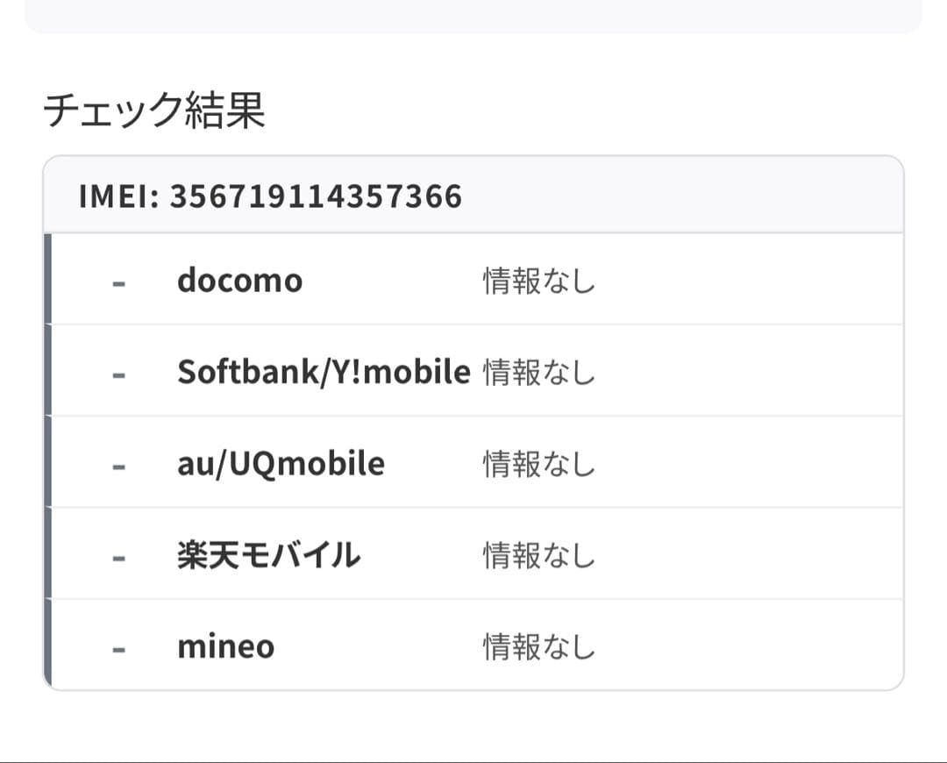Click the dash icon in the Softbank/Y!mobile row
The image size is (947, 763).
(119, 375)
